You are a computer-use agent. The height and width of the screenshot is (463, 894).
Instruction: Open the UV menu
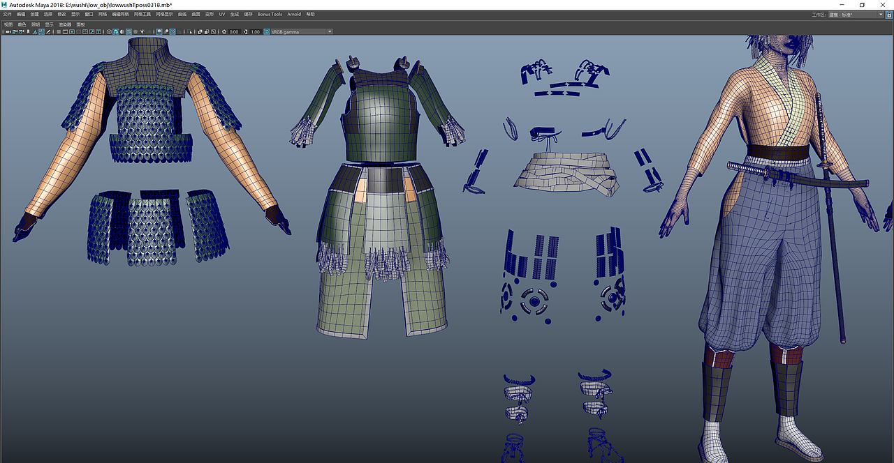222,14
